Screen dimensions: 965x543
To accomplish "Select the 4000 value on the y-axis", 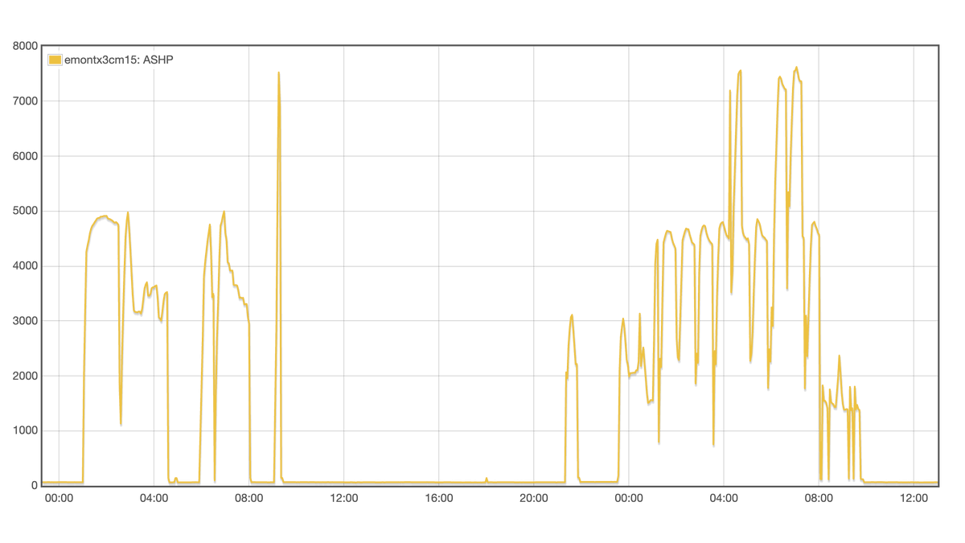I will (x=24, y=265).
